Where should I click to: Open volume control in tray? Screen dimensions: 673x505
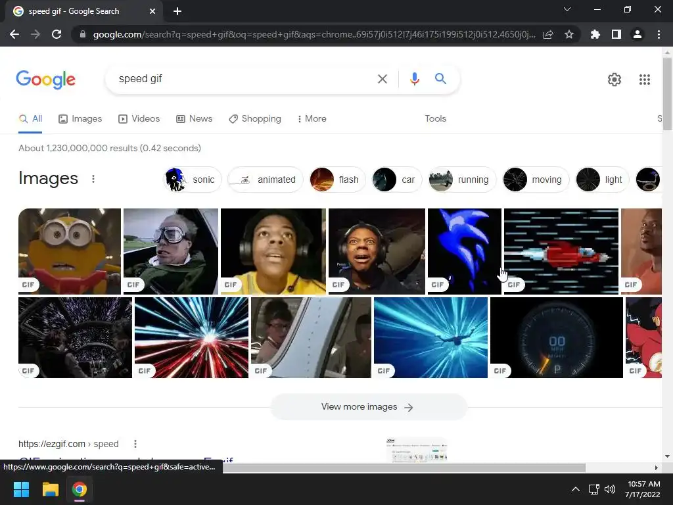(610, 489)
